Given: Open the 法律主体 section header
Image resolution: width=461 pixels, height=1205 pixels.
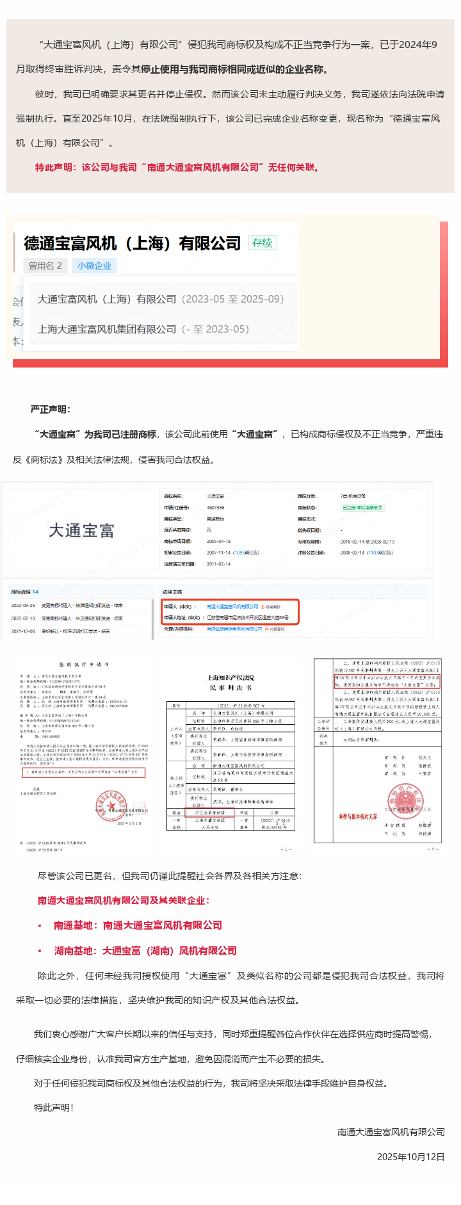Looking at the screenshot, I should coord(172,592).
